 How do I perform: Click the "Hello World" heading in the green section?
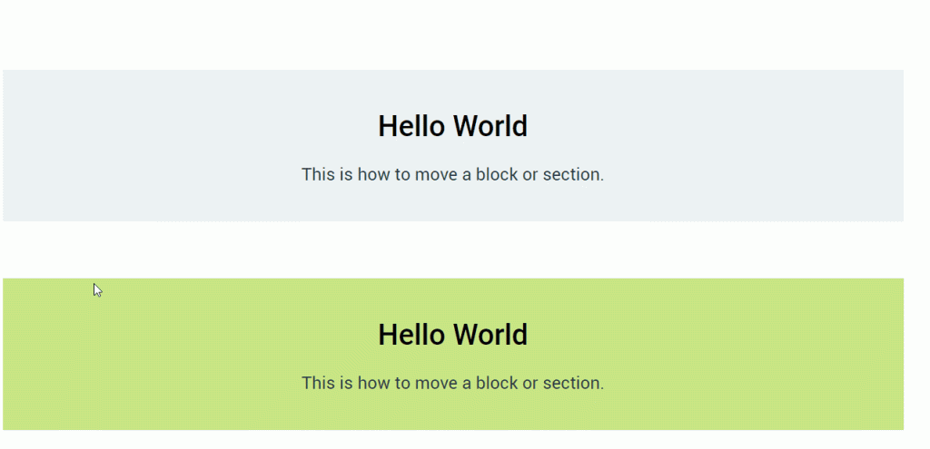[x=452, y=335]
